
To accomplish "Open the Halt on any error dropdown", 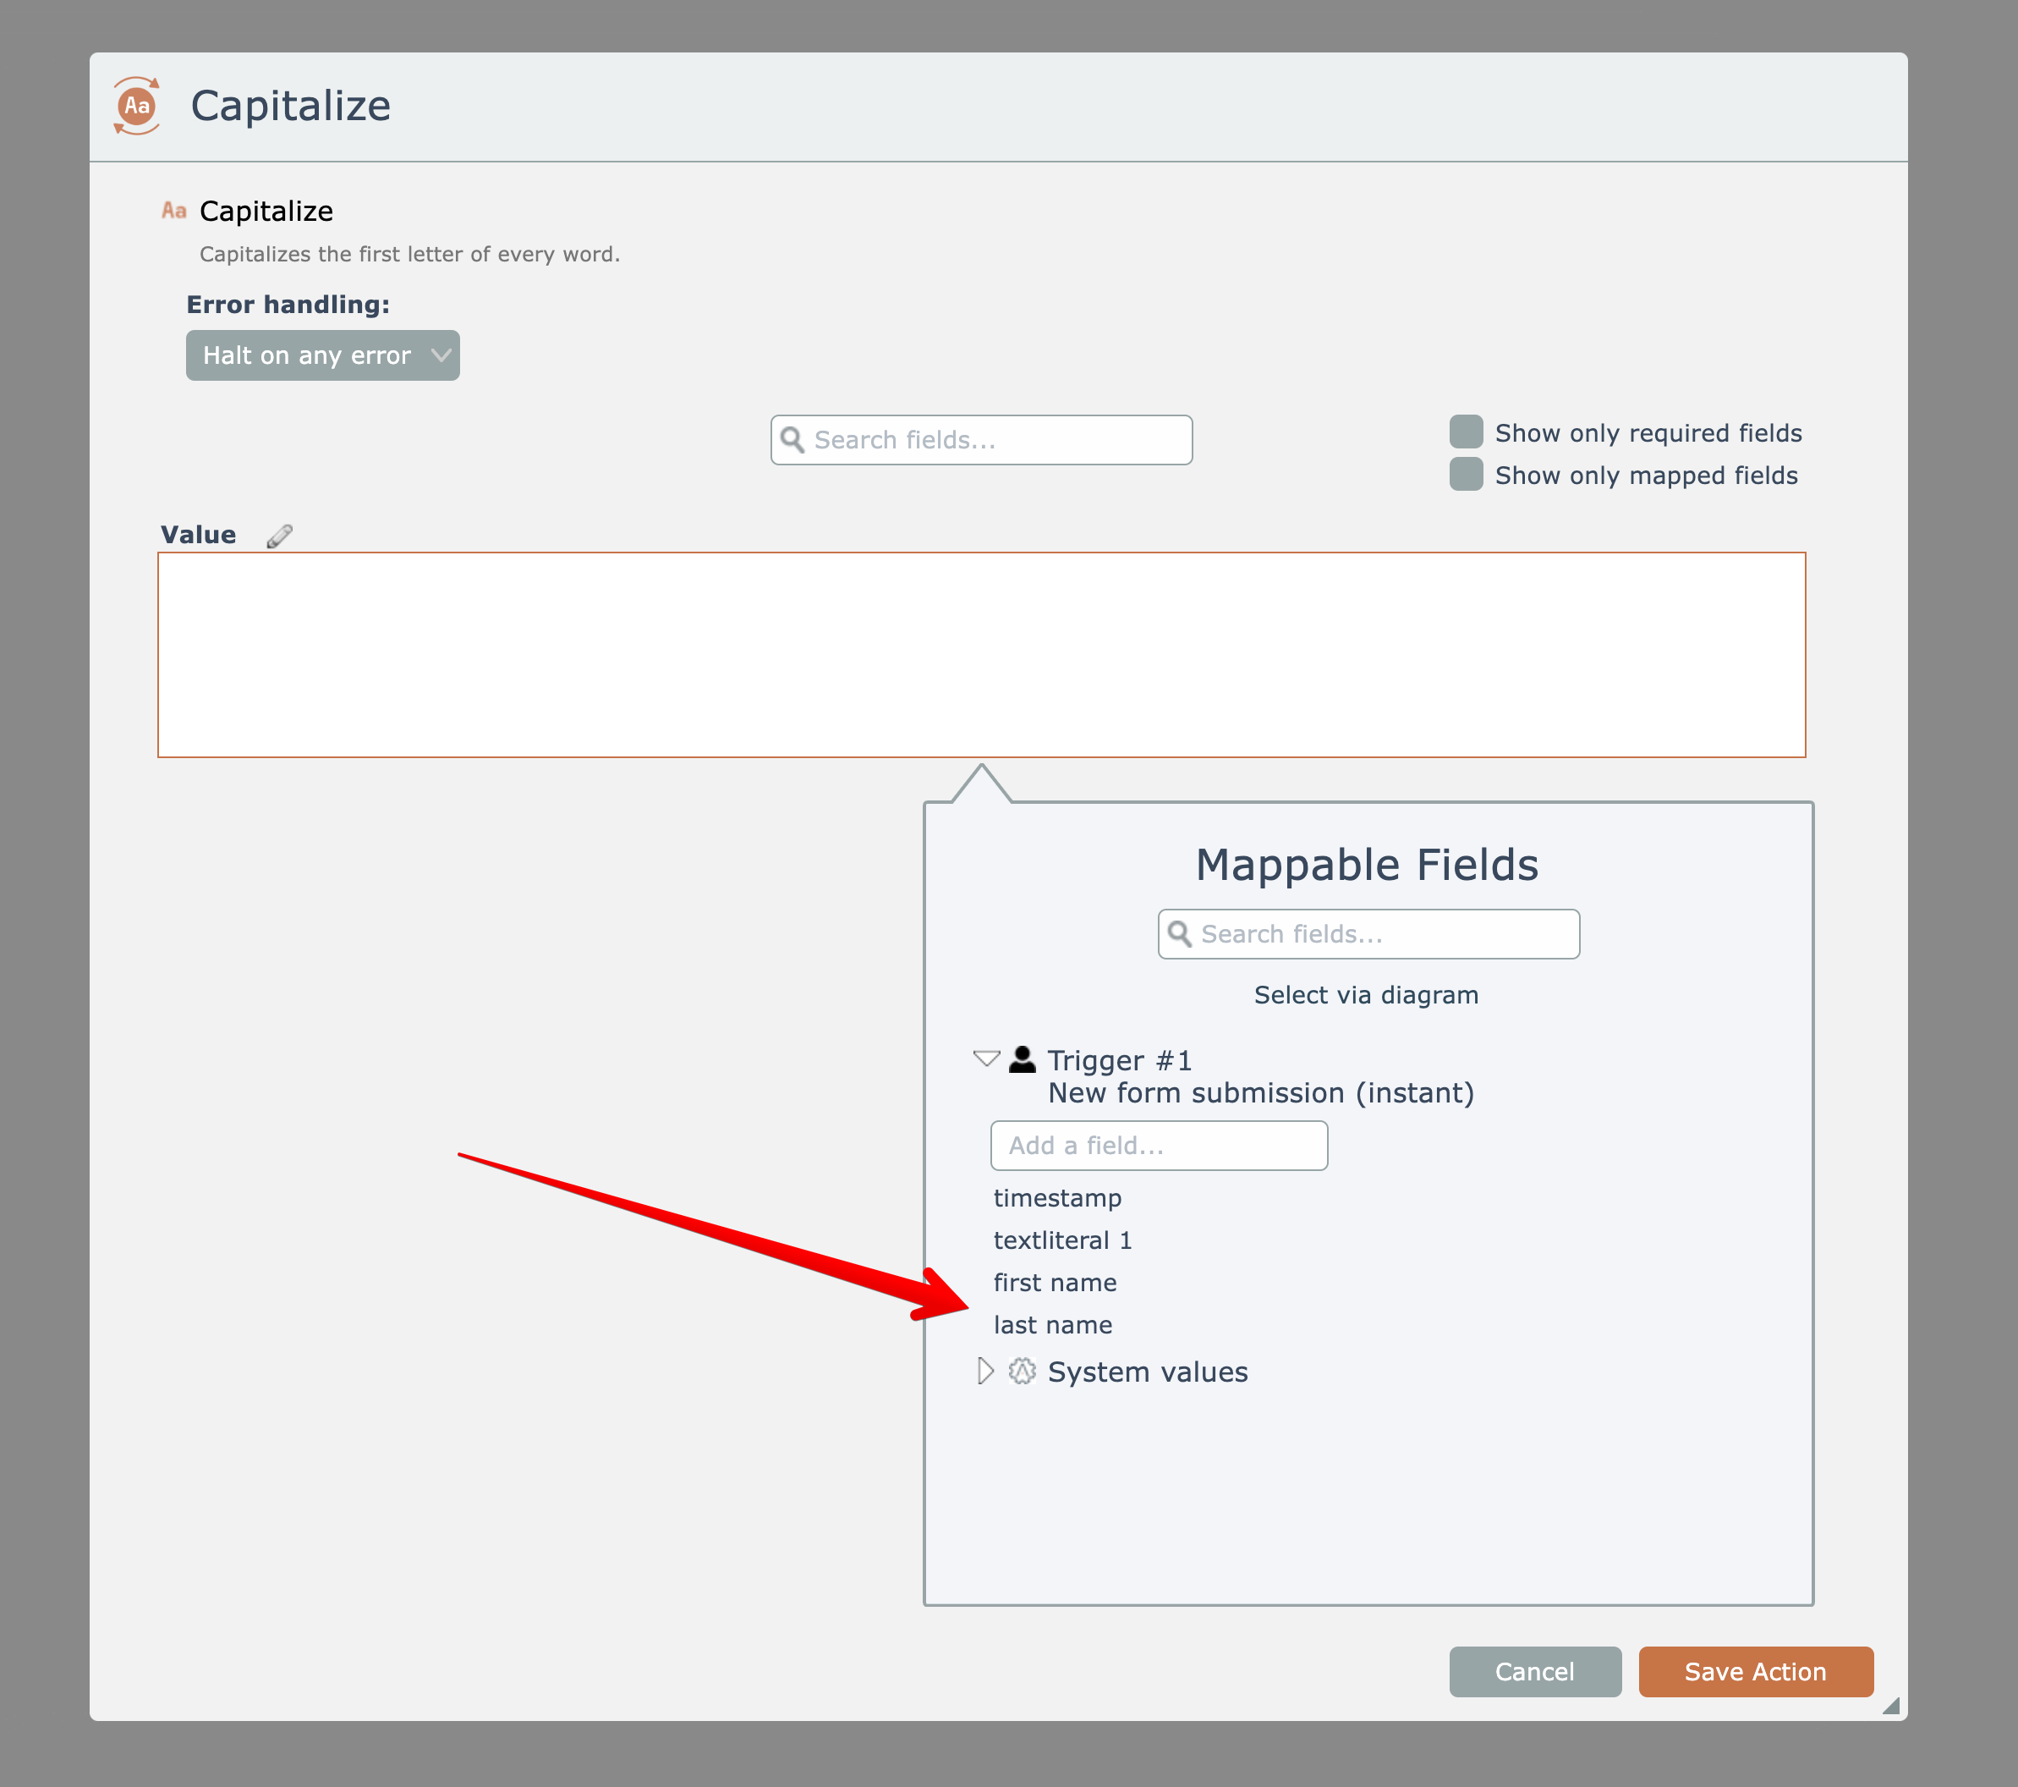I will coord(323,355).
